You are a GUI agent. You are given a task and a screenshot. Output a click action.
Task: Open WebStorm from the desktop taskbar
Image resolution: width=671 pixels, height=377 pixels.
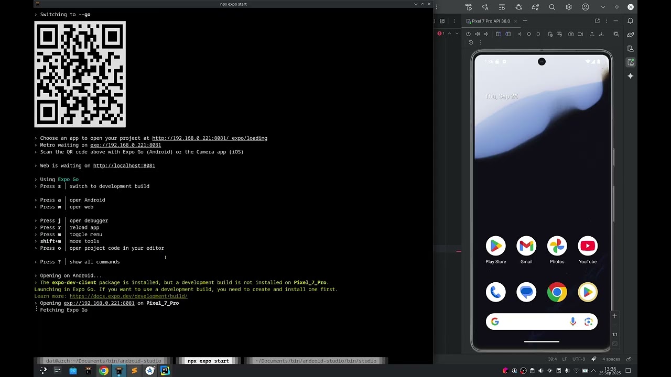click(165, 371)
